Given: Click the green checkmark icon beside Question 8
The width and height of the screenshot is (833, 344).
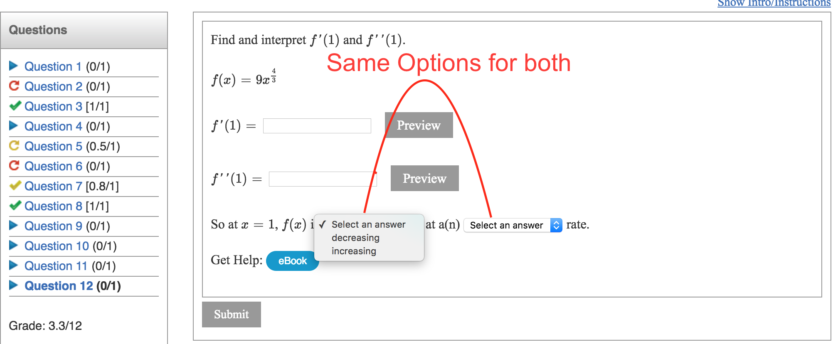Looking at the screenshot, I should (x=15, y=205).
